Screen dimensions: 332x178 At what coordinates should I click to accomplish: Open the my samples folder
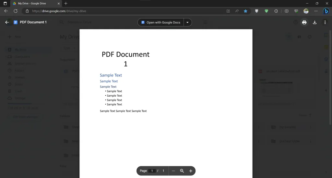tap(288, 127)
